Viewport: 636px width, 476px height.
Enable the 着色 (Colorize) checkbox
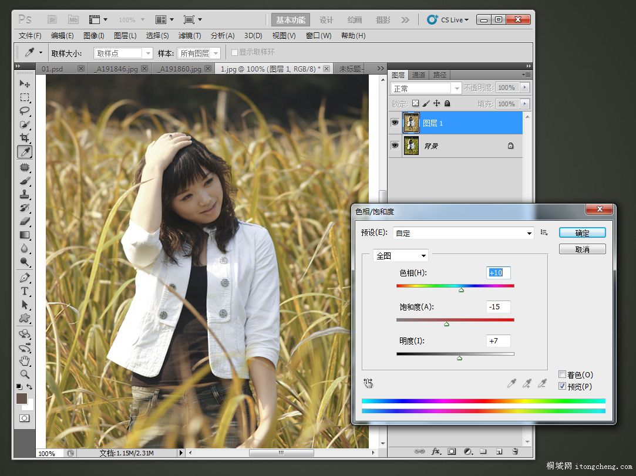562,374
